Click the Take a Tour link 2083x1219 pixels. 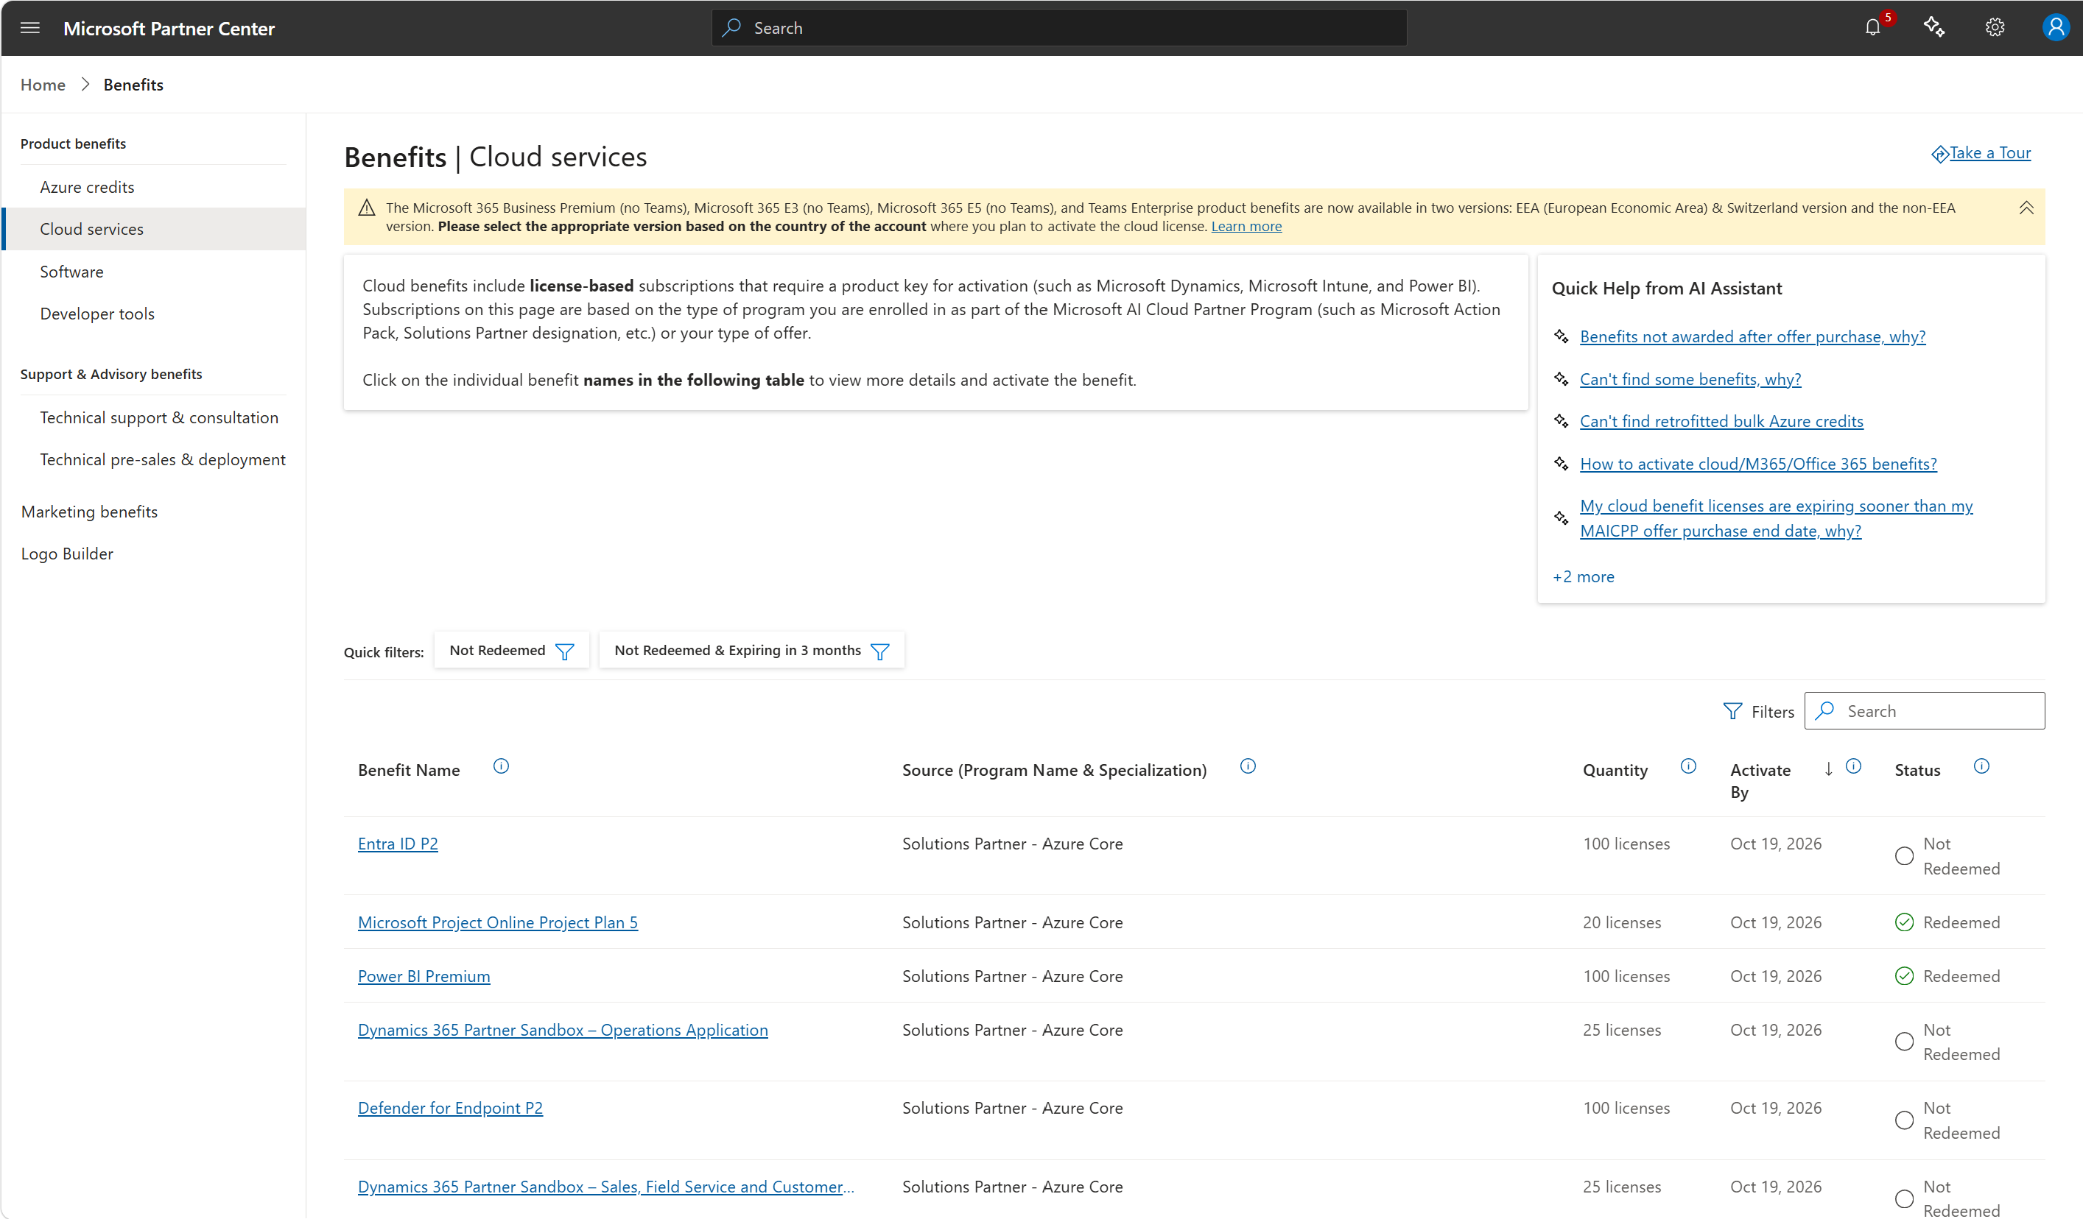point(1988,154)
